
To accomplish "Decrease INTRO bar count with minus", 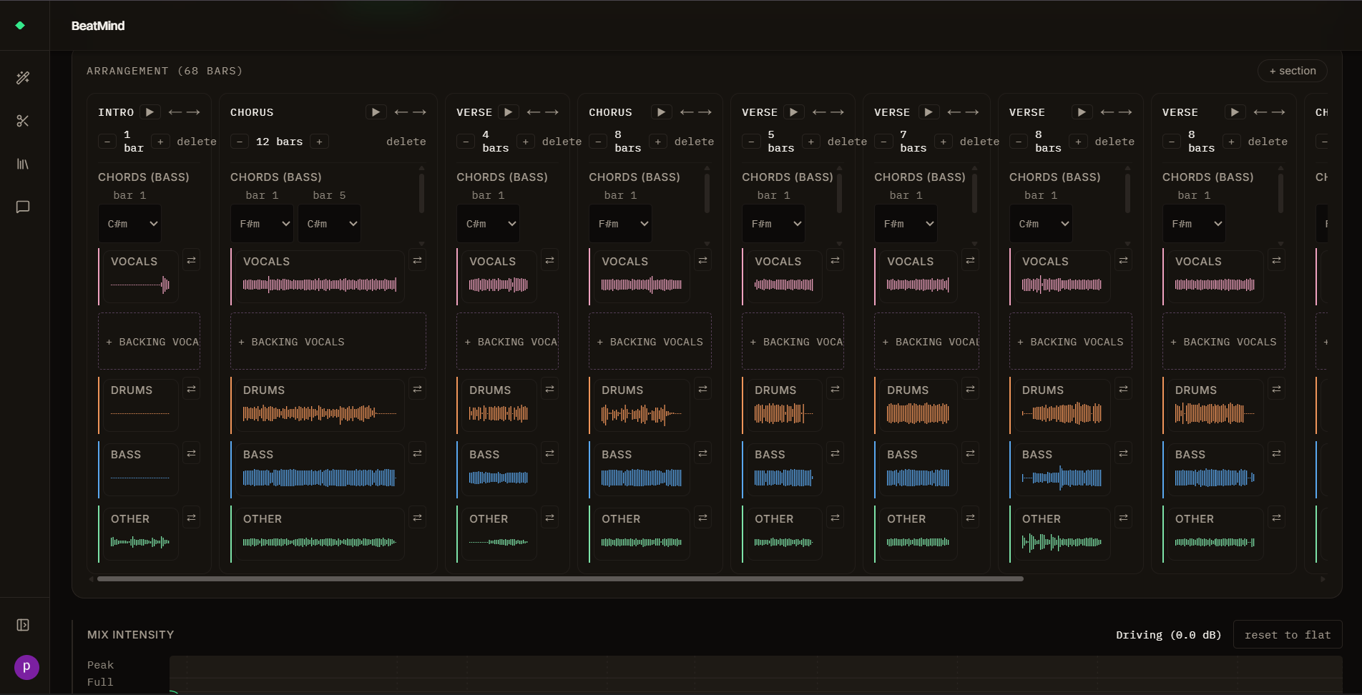I will click(107, 142).
